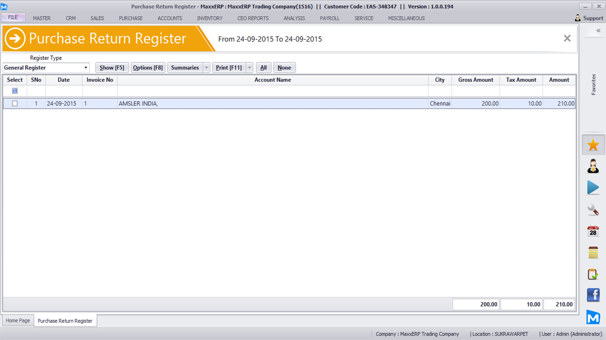The width and height of the screenshot is (606, 340).
Task: Open the Facebook icon in sidebar
Action: [593, 295]
